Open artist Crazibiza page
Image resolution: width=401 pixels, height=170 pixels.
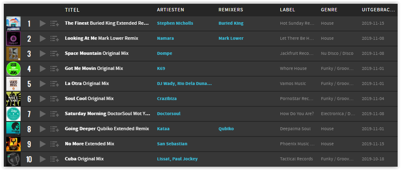pos(167,99)
